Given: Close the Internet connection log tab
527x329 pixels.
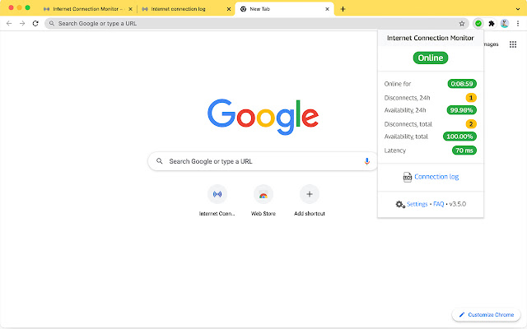Looking at the screenshot, I should point(229,9).
